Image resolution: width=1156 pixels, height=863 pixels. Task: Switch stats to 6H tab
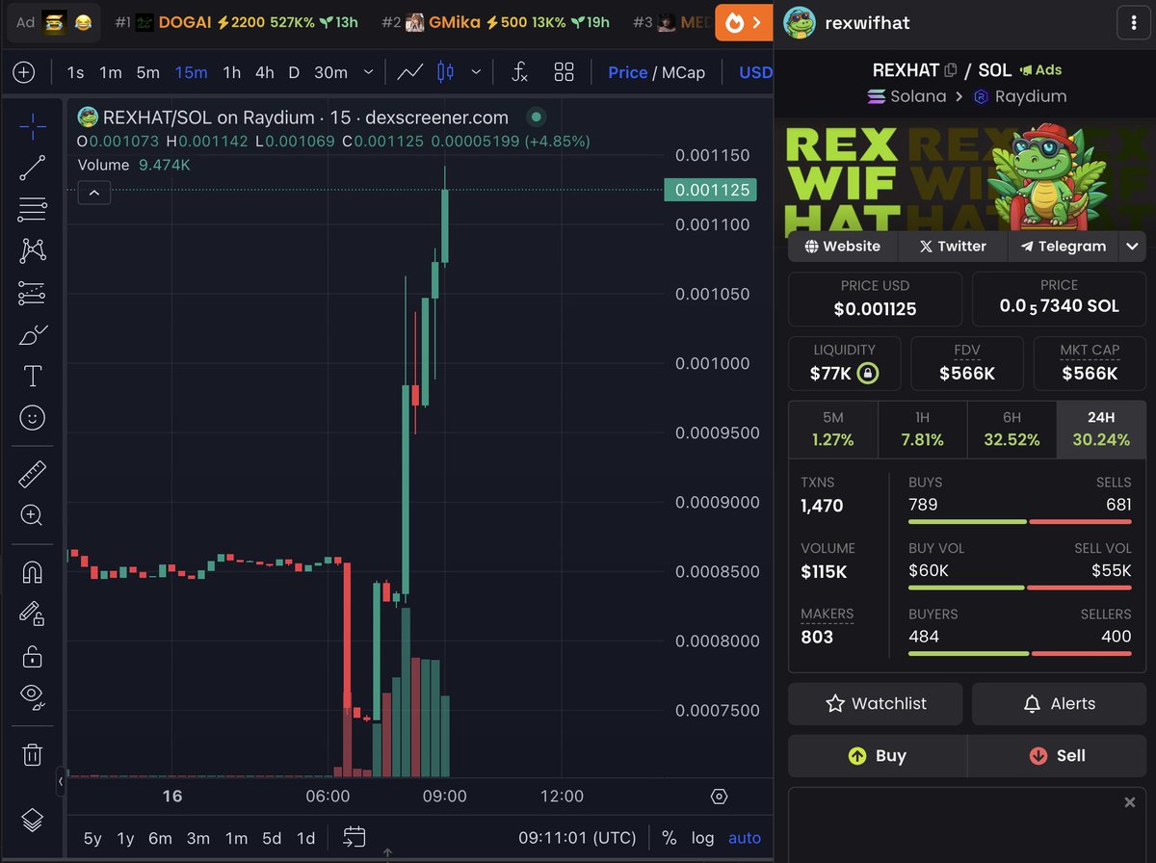coord(1011,429)
